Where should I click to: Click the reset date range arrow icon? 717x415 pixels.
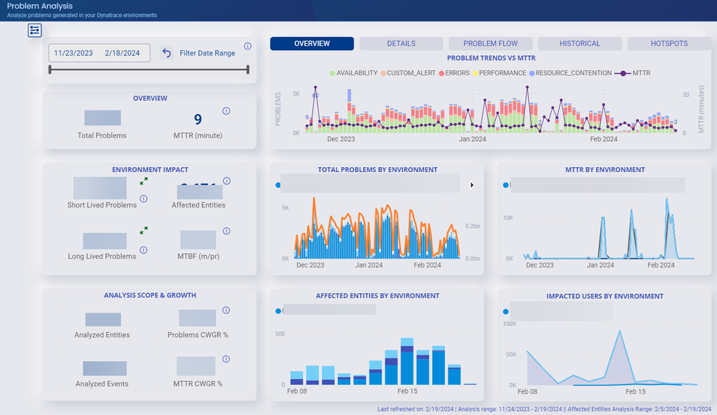pyautogui.click(x=167, y=53)
